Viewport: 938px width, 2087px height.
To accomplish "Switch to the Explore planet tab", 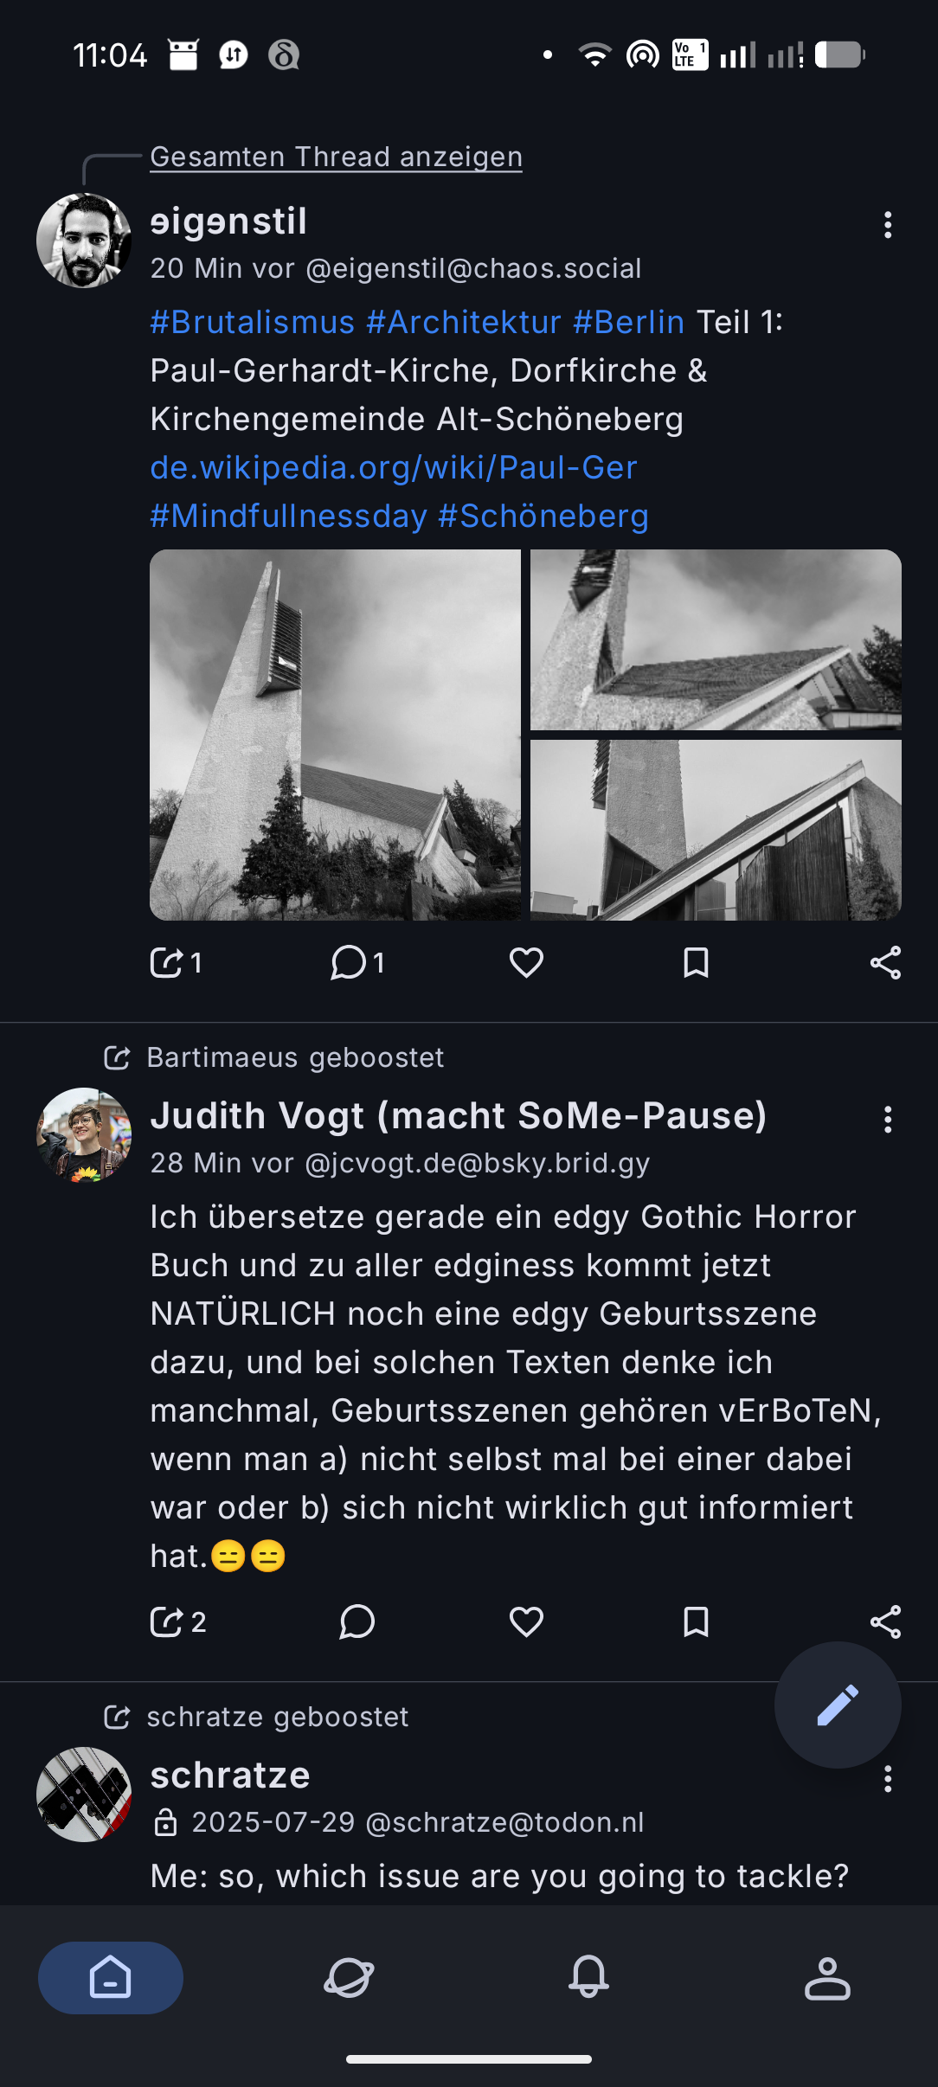I will click(349, 1977).
